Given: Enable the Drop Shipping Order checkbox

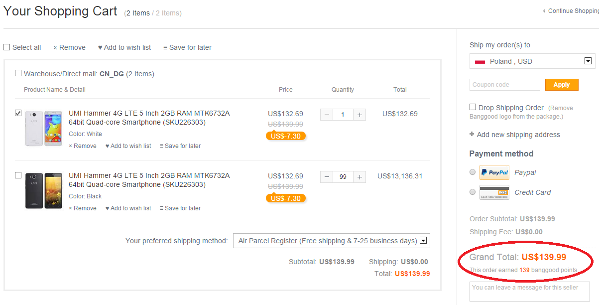Looking at the screenshot, I should 473,107.
